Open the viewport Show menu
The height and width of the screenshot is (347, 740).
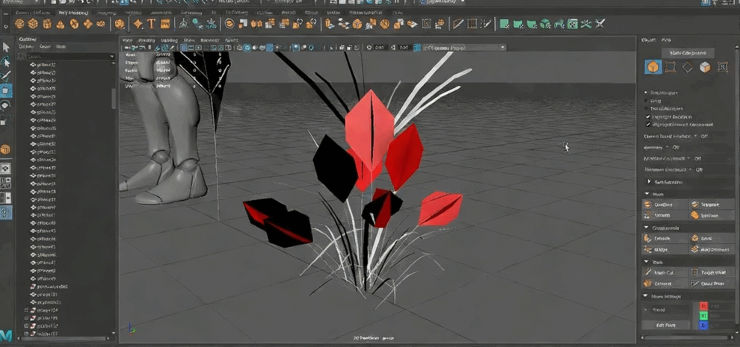[x=190, y=40]
